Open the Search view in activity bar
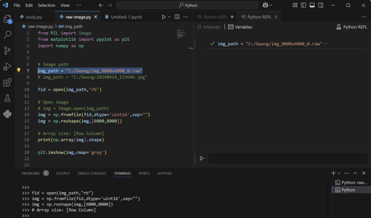Image resolution: width=371 pixels, height=218 pixels. (7, 35)
